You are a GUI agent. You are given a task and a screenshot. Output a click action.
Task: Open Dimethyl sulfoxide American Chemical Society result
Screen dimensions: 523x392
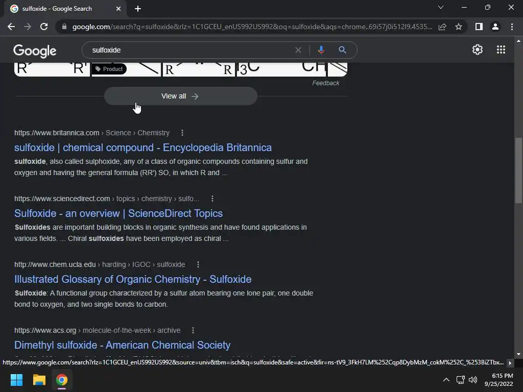[123, 345]
